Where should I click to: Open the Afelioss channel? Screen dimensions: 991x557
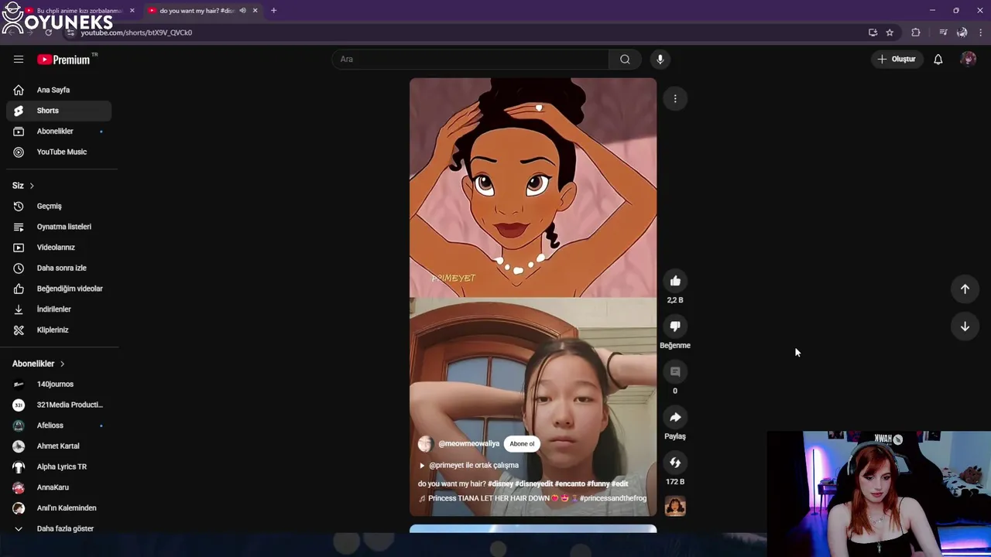(x=59, y=425)
